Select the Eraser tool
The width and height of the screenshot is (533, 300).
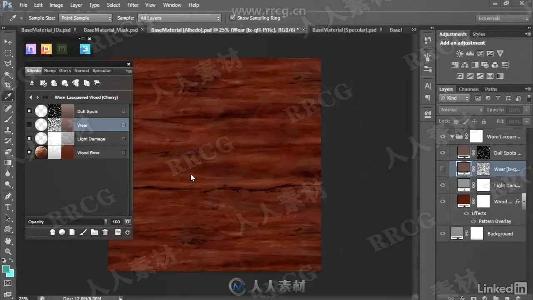(8, 152)
